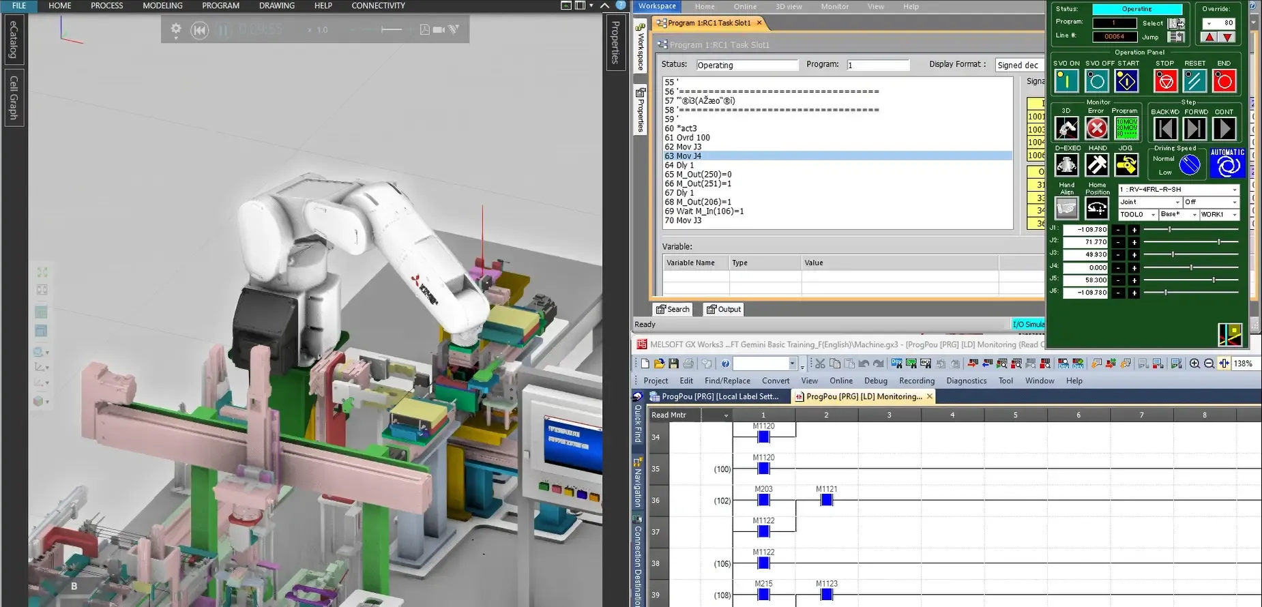Open the TOOL0 dropdown

tap(1137, 214)
